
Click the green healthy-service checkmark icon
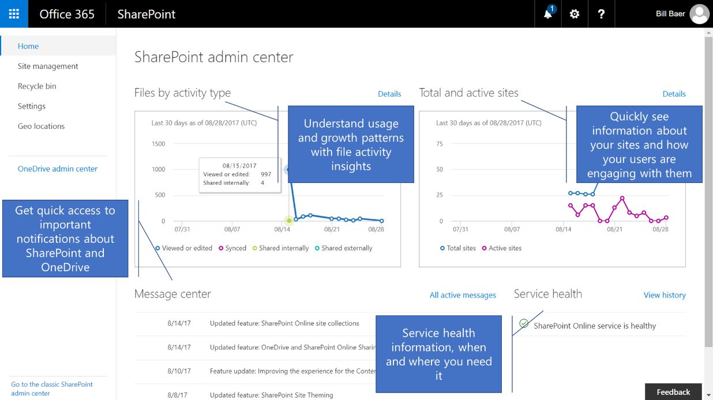coord(524,323)
